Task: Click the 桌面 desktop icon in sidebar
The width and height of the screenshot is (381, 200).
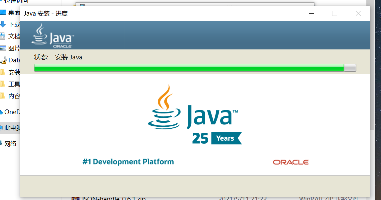Action: click(x=3, y=12)
